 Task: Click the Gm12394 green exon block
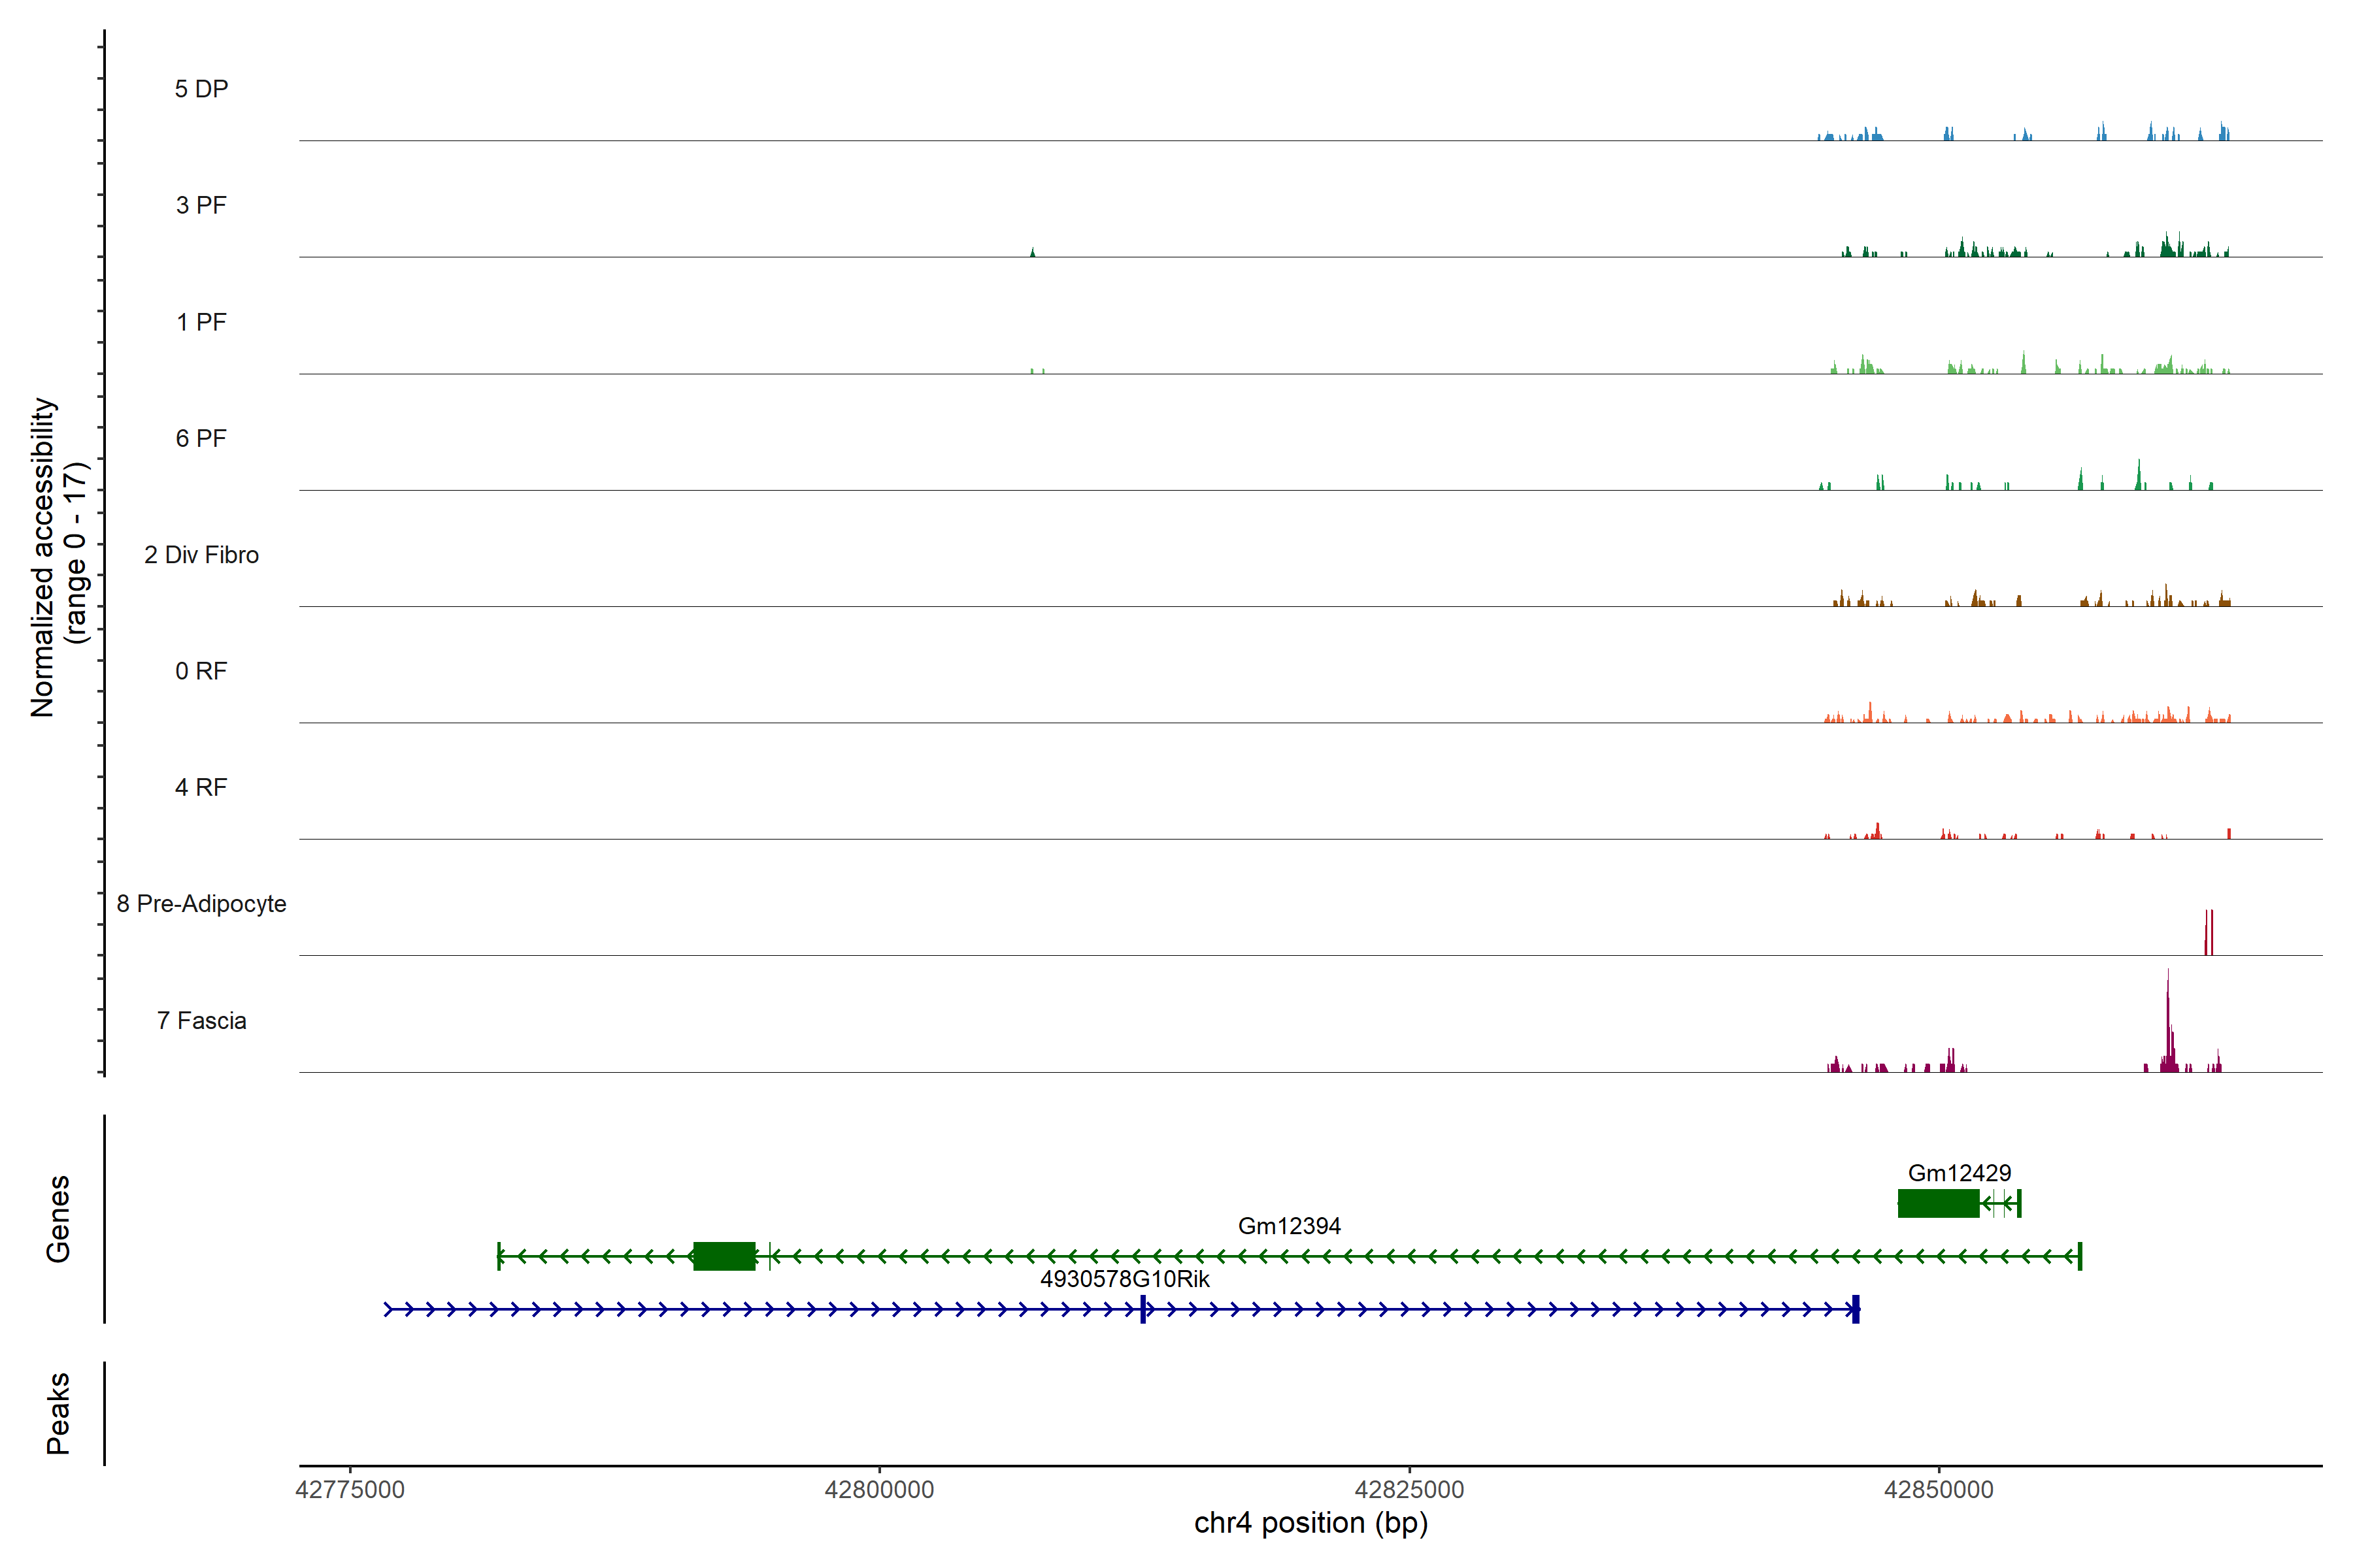click(x=724, y=1256)
